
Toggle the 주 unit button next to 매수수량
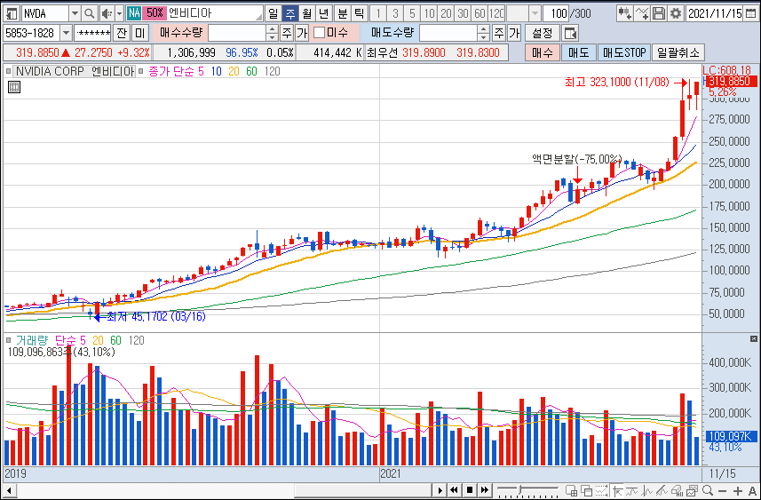point(287,33)
